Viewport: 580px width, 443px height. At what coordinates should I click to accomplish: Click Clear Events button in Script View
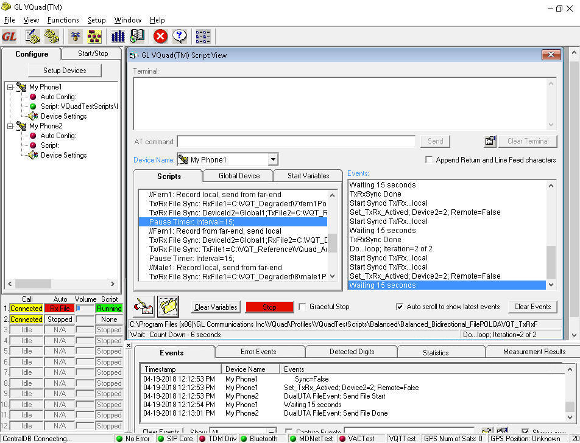point(532,307)
